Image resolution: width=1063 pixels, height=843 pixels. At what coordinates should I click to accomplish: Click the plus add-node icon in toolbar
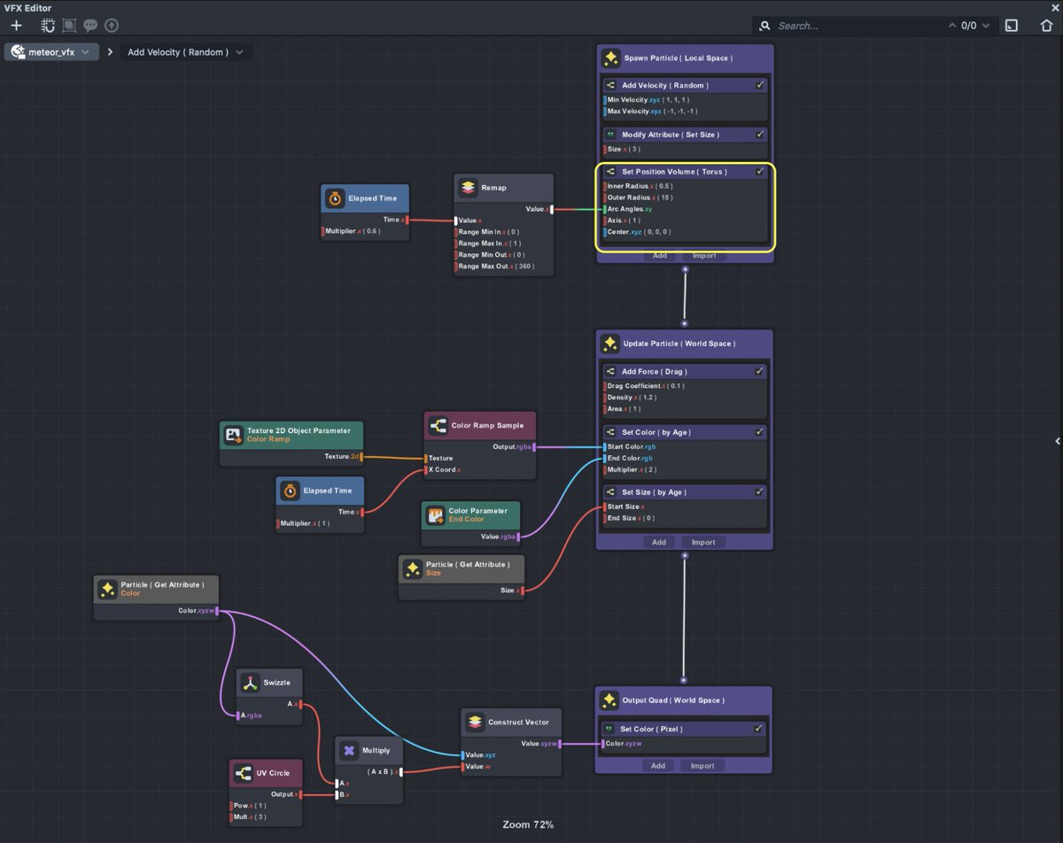(x=16, y=26)
